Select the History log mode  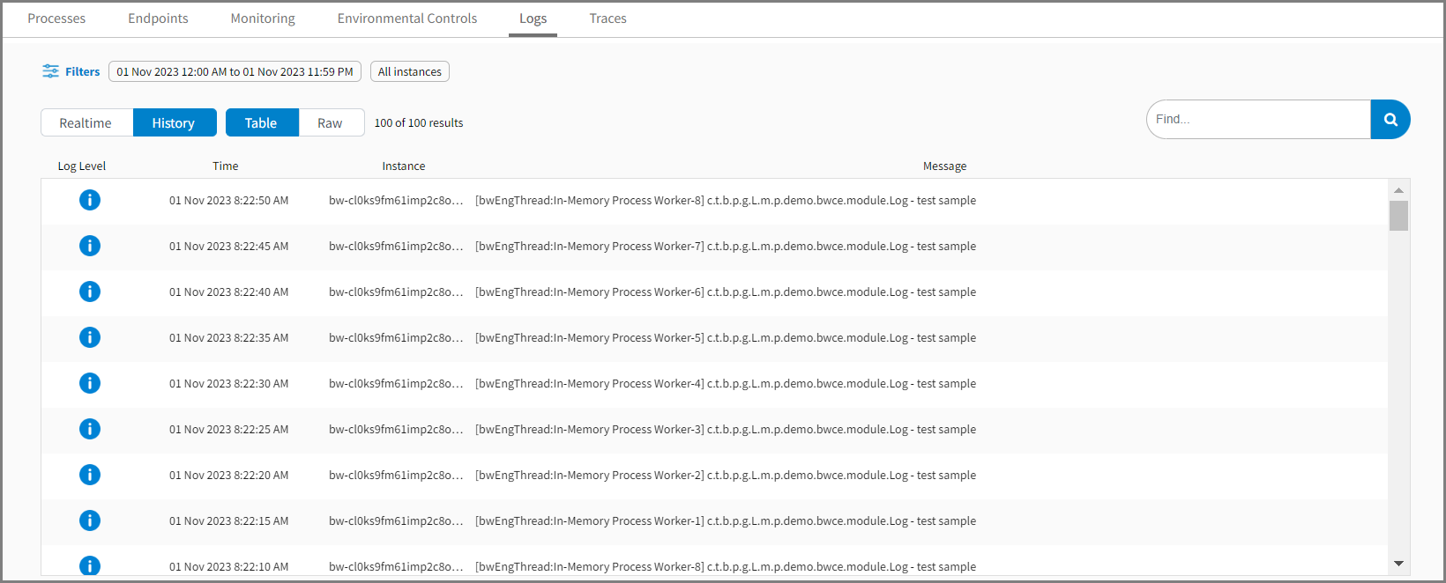174,123
